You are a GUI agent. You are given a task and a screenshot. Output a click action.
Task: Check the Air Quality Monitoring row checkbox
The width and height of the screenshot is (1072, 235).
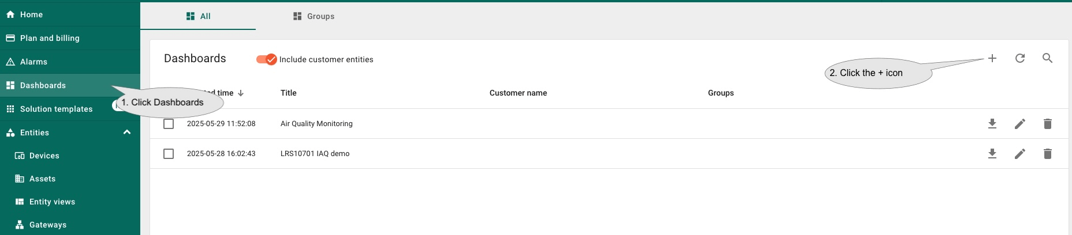click(x=169, y=124)
